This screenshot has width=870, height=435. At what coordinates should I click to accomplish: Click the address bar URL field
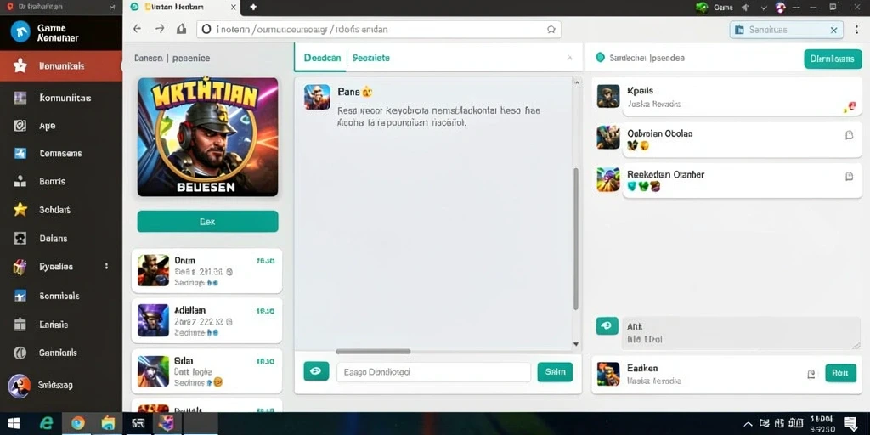click(x=378, y=30)
